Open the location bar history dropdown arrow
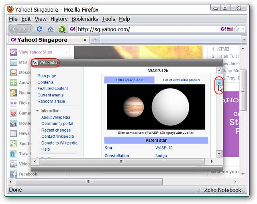This screenshot has height=204, width=257. (243, 29)
